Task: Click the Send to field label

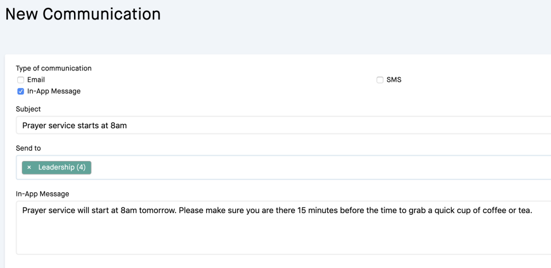Action: [x=28, y=148]
